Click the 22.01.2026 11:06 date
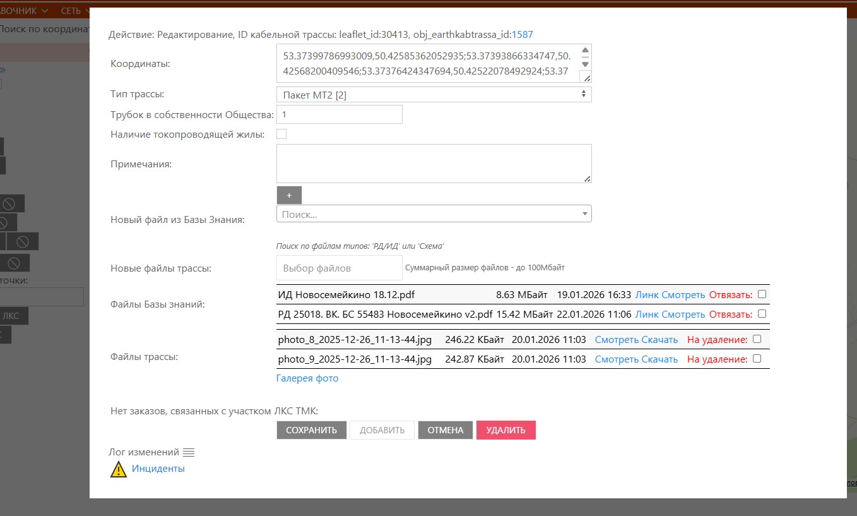This screenshot has height=516, width=857. click(x=594, y=314)
